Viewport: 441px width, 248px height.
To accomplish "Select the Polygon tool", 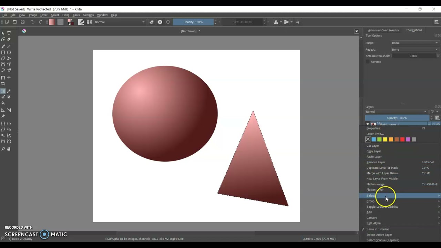I will 3,59.
